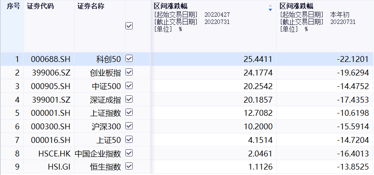Click value 2.0461
This screenshot has height=175, width=374.
click(x=260, y=154)
